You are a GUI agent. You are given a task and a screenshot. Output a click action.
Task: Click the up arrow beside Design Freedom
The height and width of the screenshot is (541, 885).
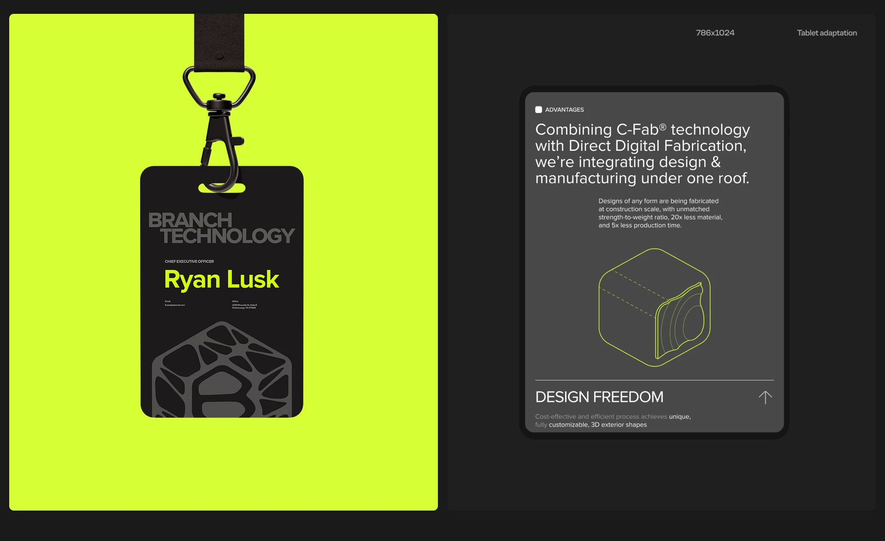pyautogui.click(x=765, y=398)
